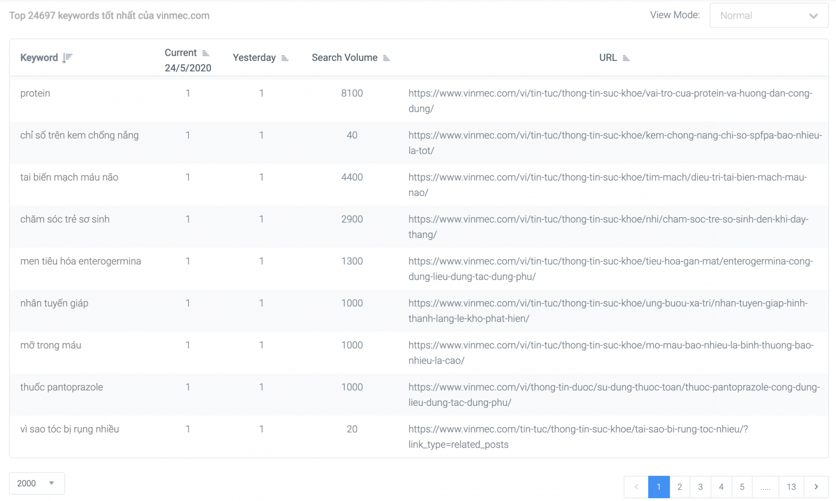Open the protein article URL
Image resolution: width=836 pixels, height=501 pixels.
pos(610,93)
